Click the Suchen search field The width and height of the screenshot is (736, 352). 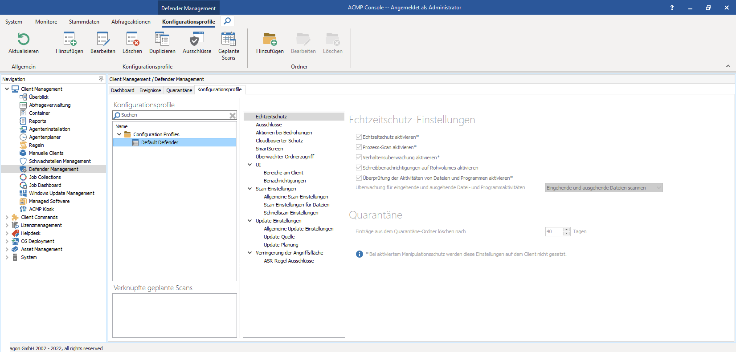point(174,115)
